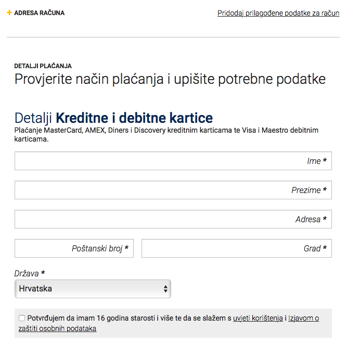Click the Grad input field
The height and width of the screenshot is (343, 346).
[x=236, y=249]
